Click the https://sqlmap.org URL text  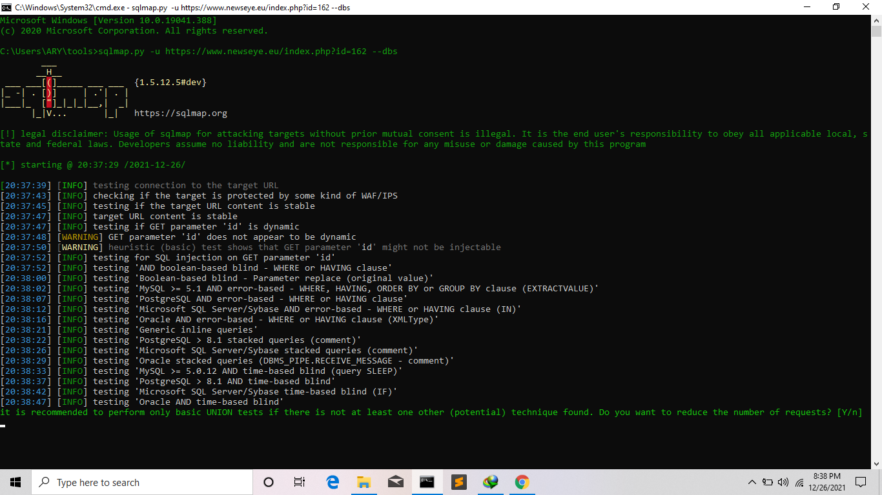pos(181,113)
